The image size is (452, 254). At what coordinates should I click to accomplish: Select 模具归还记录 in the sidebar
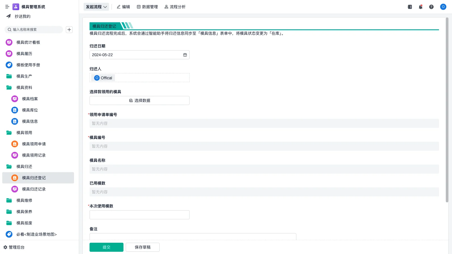tap(34, 189)
